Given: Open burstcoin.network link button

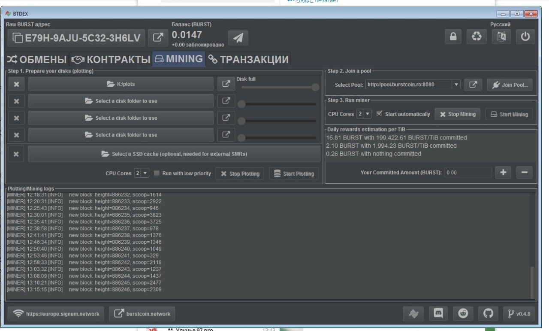Looking at the screenshot, I should (142, 314).
